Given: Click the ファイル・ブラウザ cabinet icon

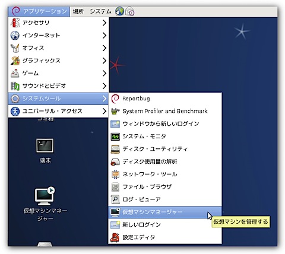Looking at the screenshot, I should (x=115, y=187).
